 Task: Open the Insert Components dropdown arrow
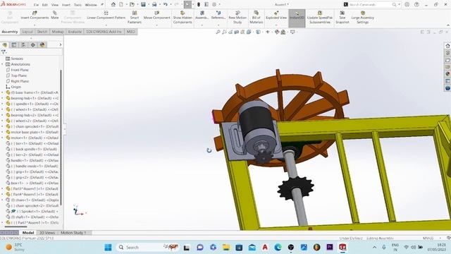35,25
